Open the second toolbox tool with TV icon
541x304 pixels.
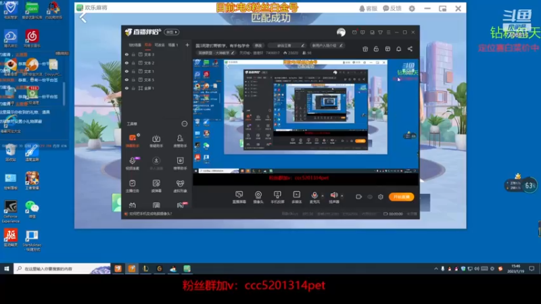[x=156, y=141]
